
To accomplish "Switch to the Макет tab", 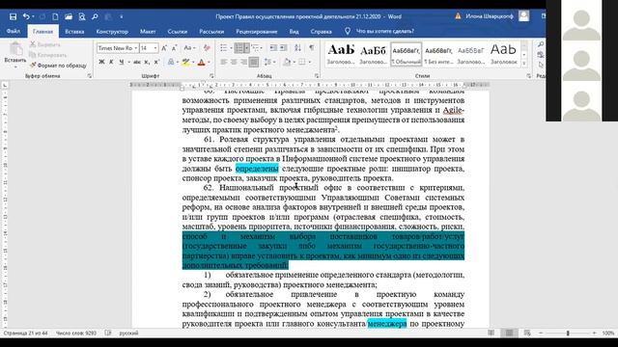I will click(x=148, y=31).
